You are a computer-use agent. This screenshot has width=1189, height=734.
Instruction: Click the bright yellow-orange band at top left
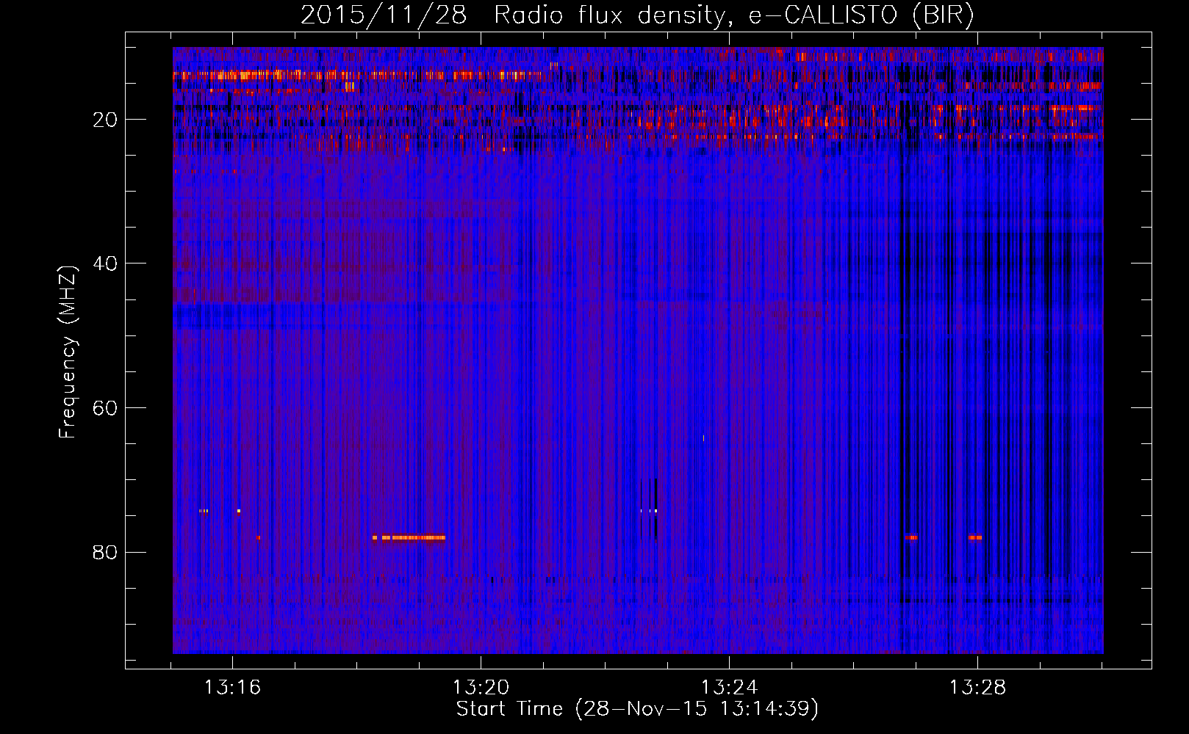pyautogui.click(x=243, y=74)
